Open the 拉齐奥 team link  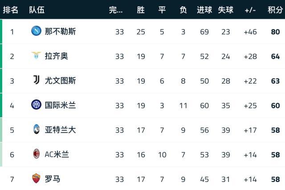click(x=56, y=56)
